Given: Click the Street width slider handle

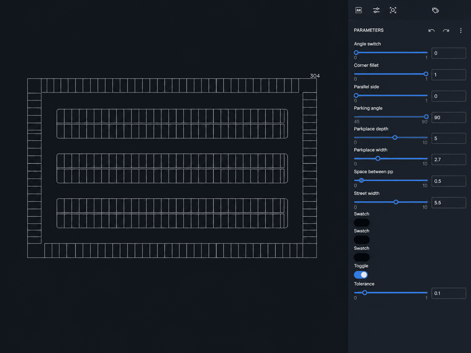Looking at the screenshot, I should pyautogui.click(x=396, y=202).
